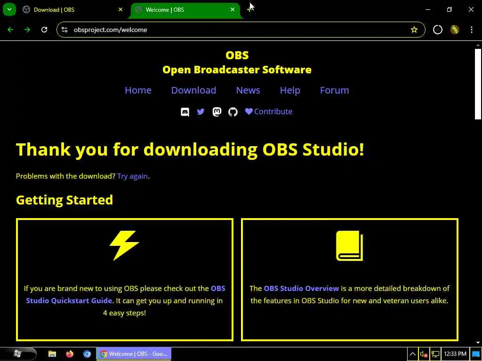Click the muted volume tray icon
The image size is (482, 361).
click(x=424, y=354)
